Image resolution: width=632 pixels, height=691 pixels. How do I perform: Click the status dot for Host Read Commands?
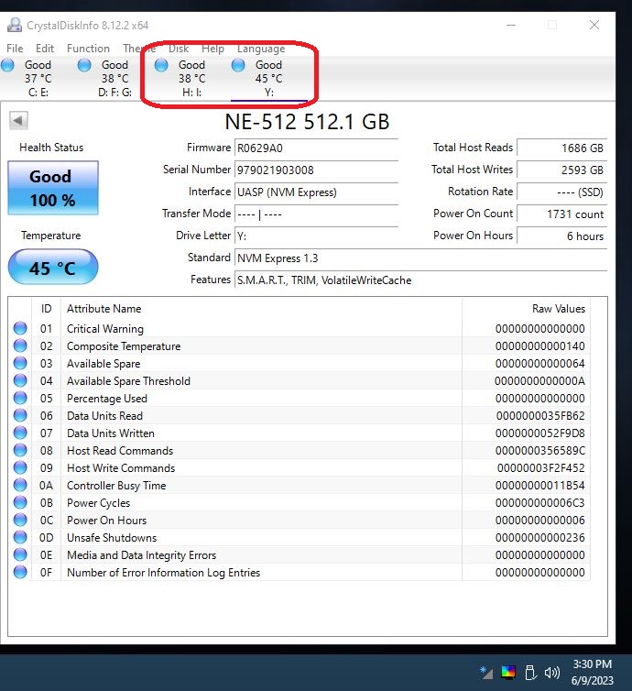click(20, 450)
